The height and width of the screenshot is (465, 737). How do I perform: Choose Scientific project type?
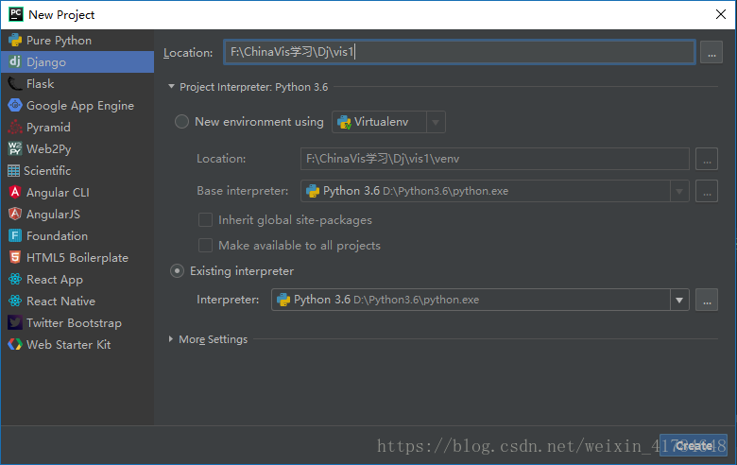[x=77, y=171]
